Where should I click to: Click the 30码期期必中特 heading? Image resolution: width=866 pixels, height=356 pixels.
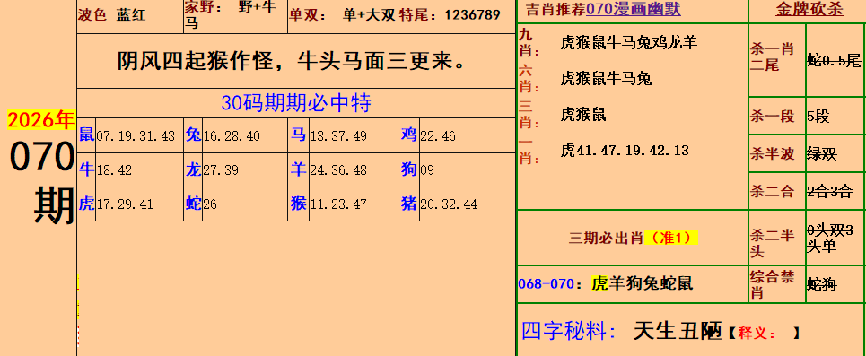(296, 103)
